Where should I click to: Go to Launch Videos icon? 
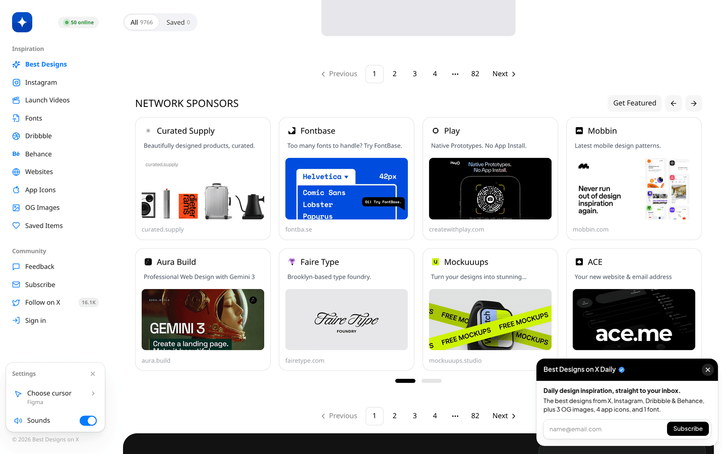pyautogui.click(x=16, y=100)
